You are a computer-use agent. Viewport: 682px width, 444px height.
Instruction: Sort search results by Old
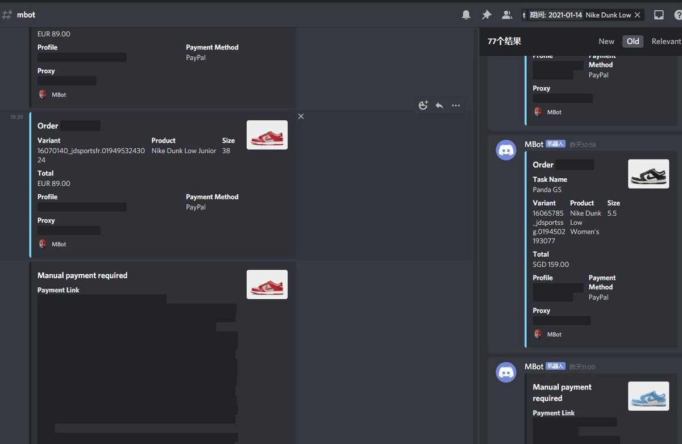pyautogui.click(x=633, y=41)
